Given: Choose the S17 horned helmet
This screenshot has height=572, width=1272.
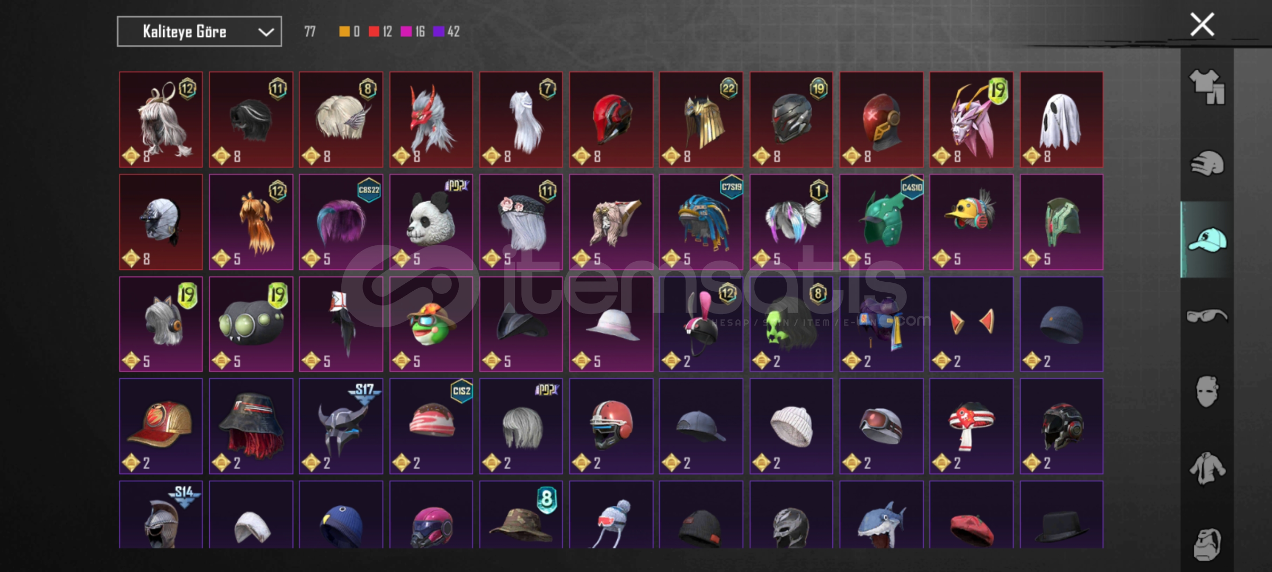Looking at the screenshot, I should click(x=341, y=426).
